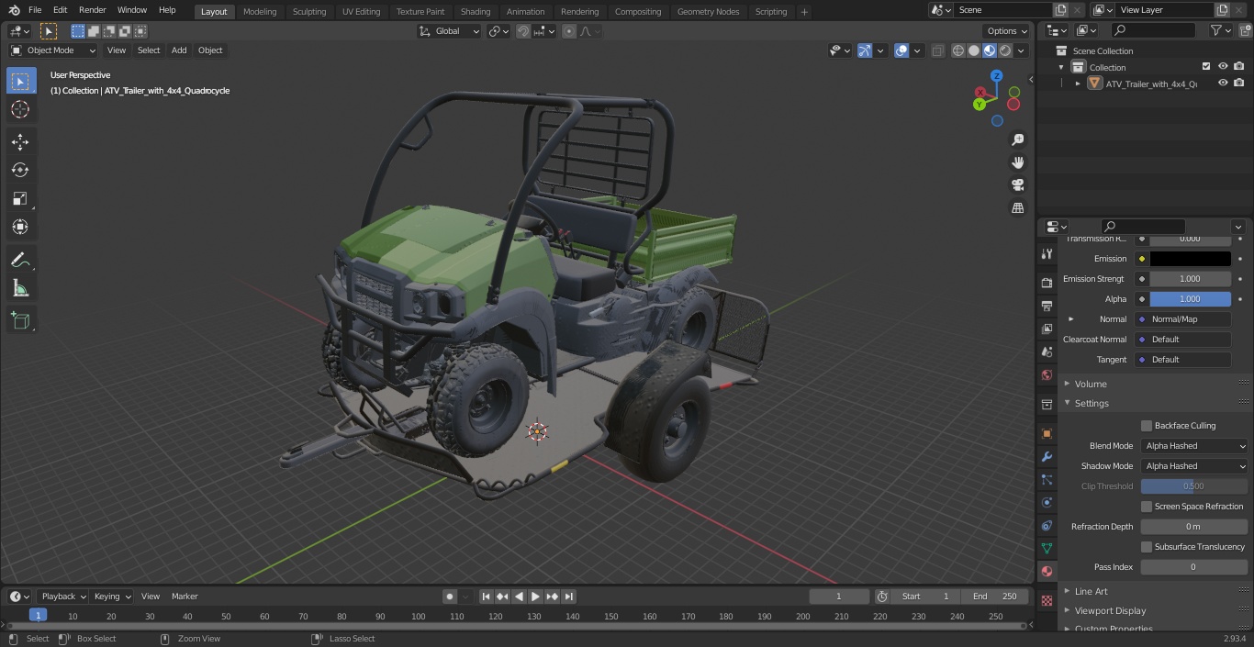Toggle X-Ray mode button

(937, 50)
